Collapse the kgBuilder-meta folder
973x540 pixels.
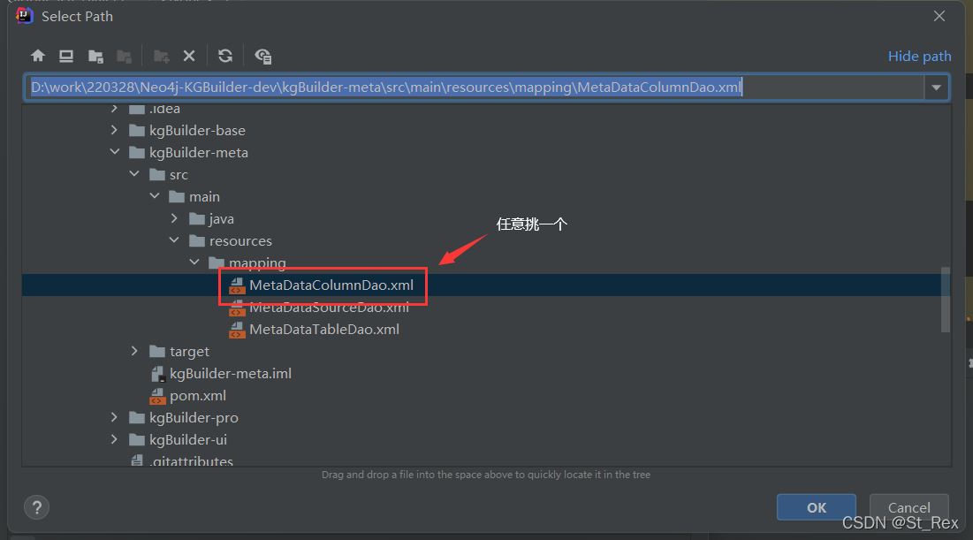coord(115,152)
